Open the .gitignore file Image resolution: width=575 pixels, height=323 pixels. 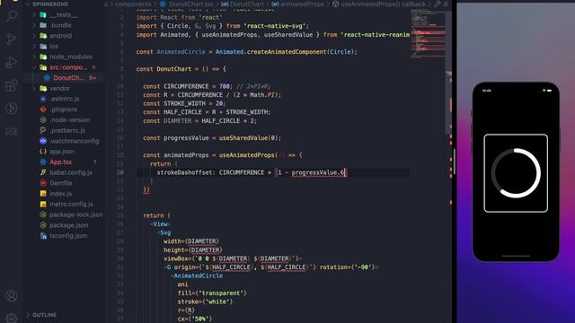click(x=64, y=109)
